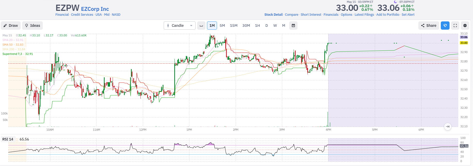Open the Draw tools pencil button

(11, 26)
